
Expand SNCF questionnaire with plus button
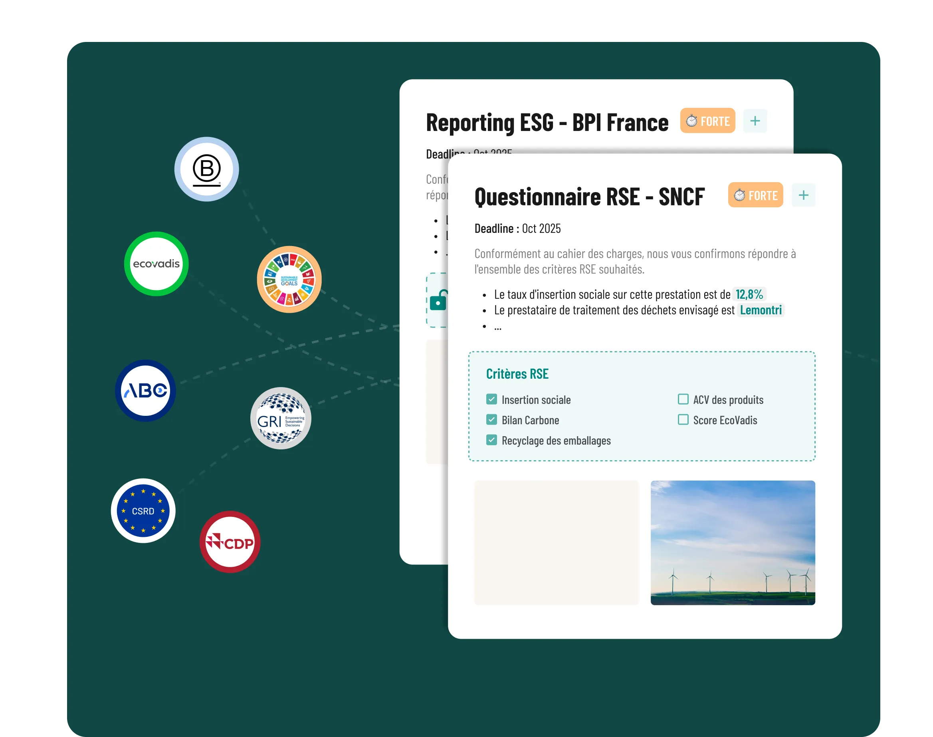[x=803, y=195]
